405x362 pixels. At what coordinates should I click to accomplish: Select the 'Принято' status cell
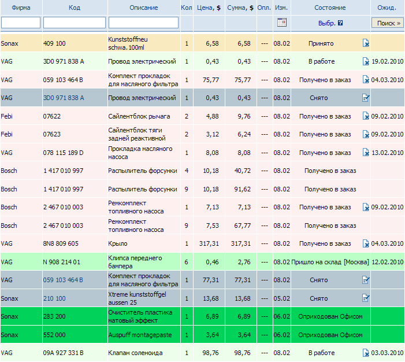(321, 43)
